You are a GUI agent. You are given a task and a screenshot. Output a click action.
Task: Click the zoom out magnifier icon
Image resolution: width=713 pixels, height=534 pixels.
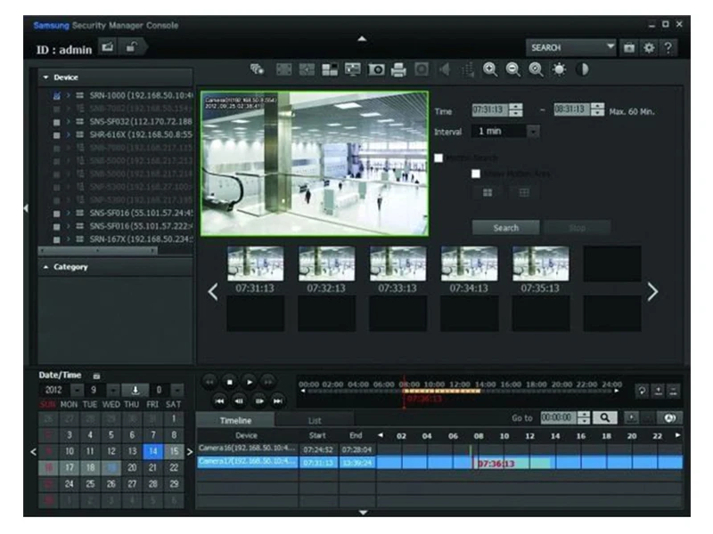pyautogui.click(x=513, y=69)
